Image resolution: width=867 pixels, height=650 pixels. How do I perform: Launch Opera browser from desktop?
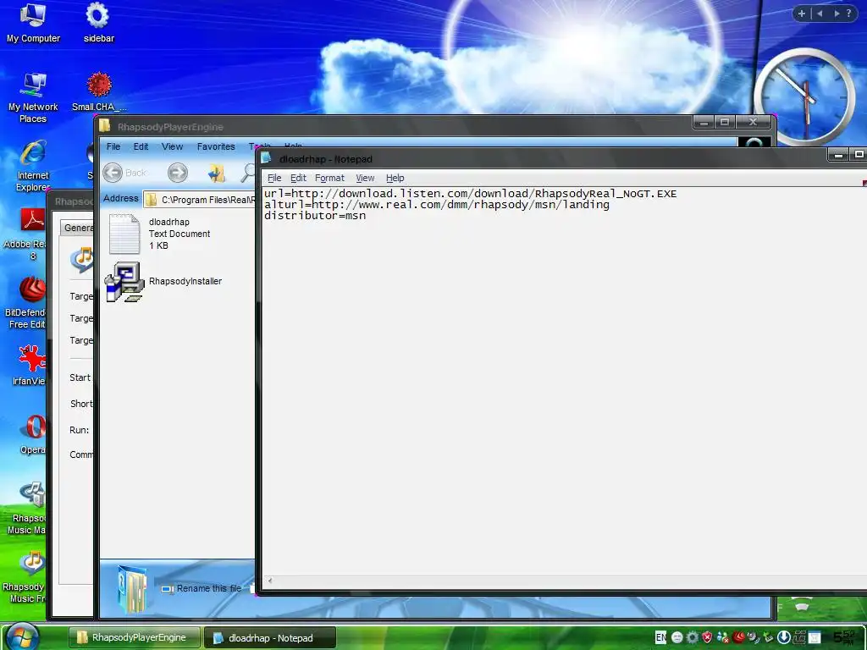(x=33, y=434)
